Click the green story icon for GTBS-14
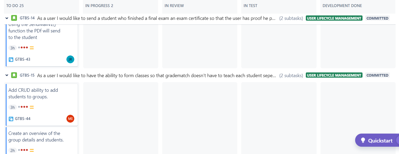Screen dimensions: 399x154 (14, 18)
